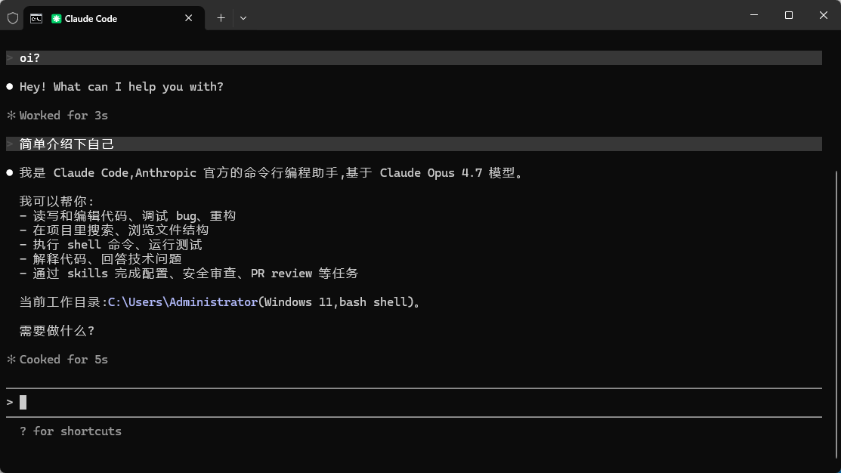841x473 pixels.
Task: Click the shield icon in the title bar
Action: [x=13, y=18]
